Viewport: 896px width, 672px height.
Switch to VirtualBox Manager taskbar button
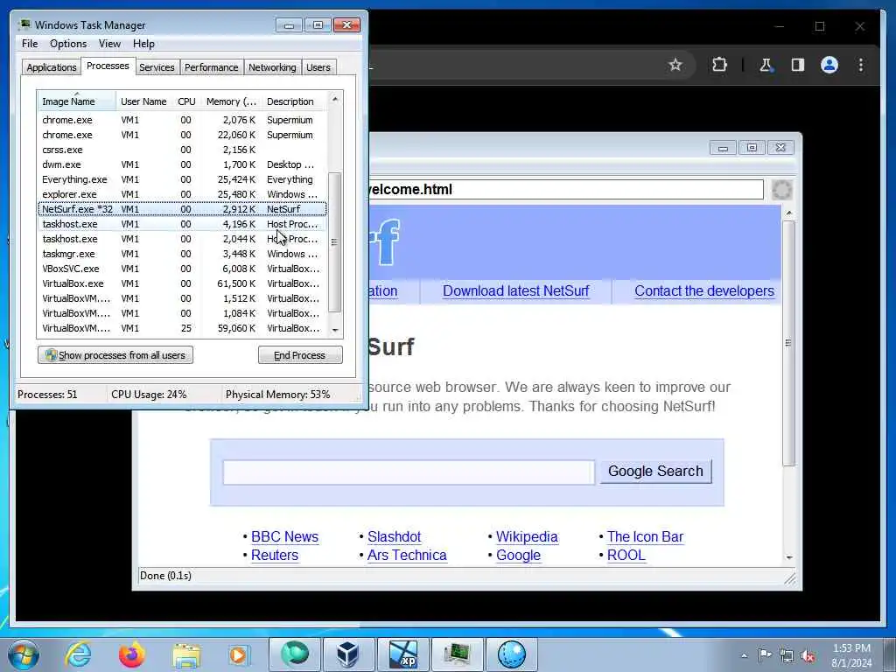(348, 654)
